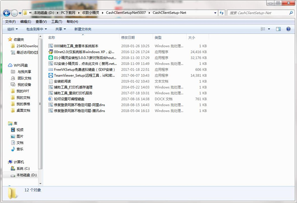The height and width of the screenshot is (203, 297).
Task: Expand the 包含到库中 dropdown
Action: [36, 29]
